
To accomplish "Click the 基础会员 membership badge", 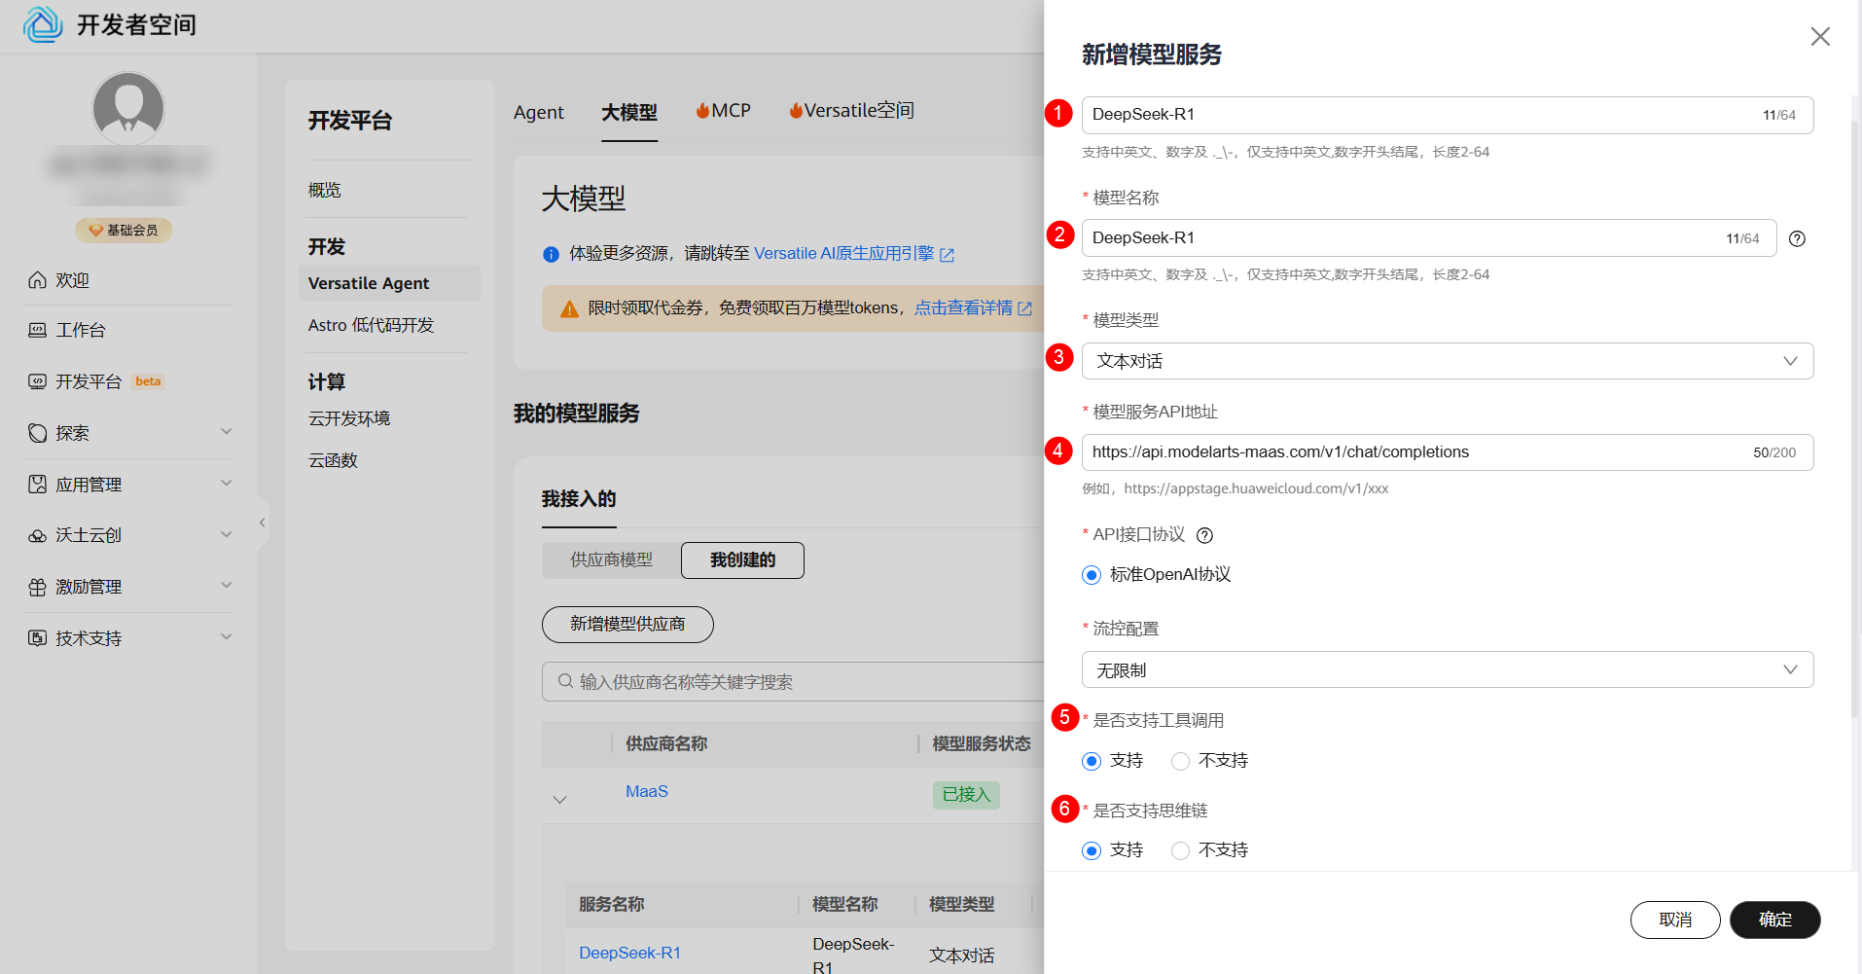I will (x=125, y=231).
